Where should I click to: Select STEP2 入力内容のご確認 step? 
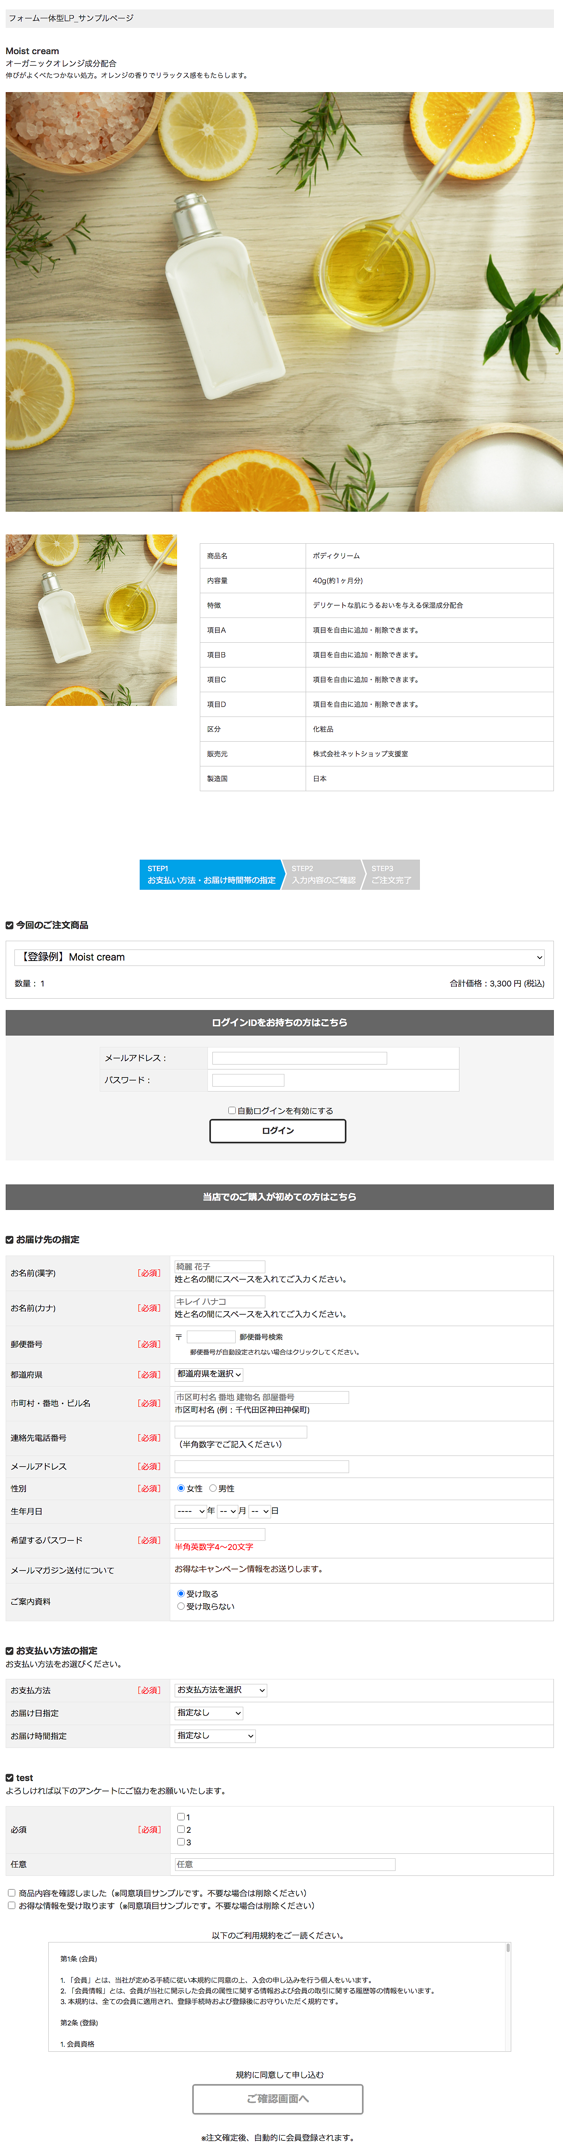323,874
